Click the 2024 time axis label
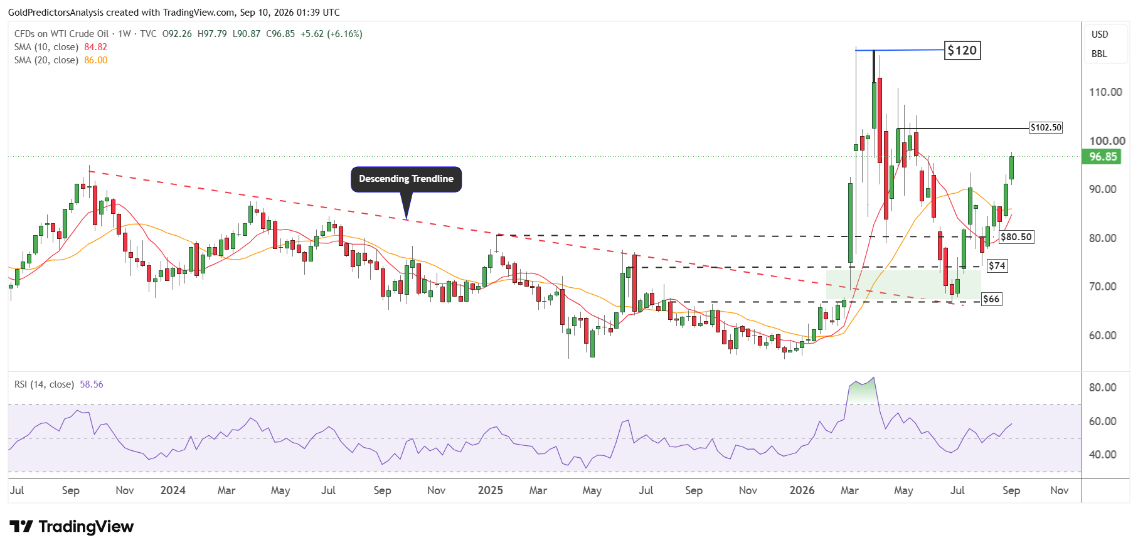This screenshot has width=1138, height=550. [x=173, y=490]
